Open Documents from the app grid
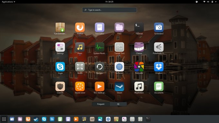Viewport: 219px width, 123px height. coord(159,86)
